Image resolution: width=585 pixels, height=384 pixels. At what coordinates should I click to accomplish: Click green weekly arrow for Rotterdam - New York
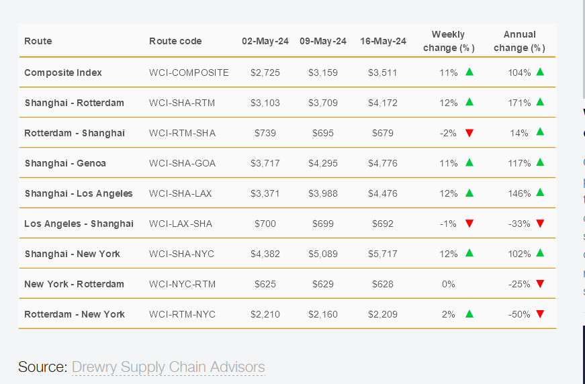(469, 314)
